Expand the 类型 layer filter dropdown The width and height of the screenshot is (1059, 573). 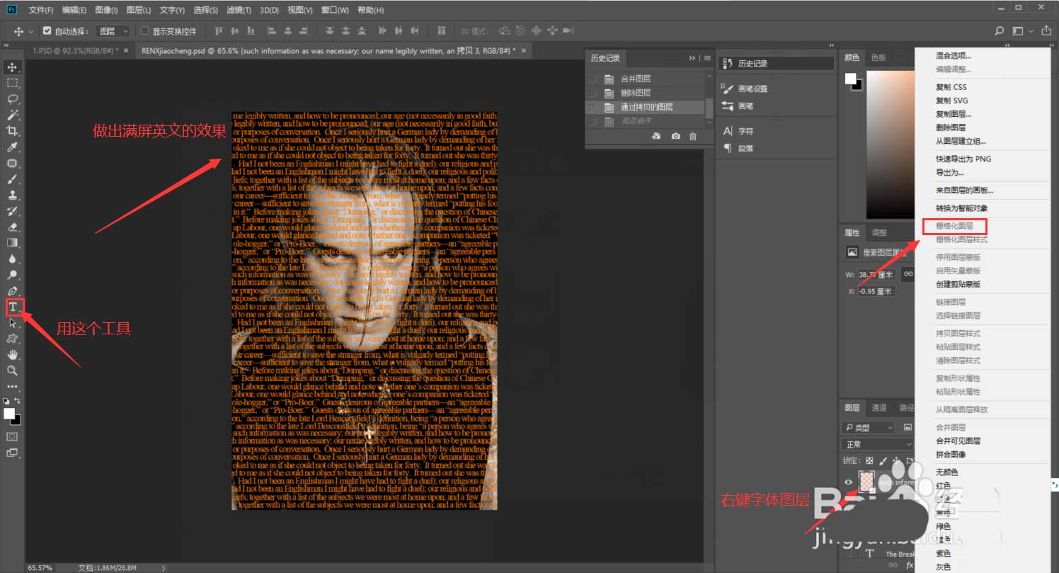[869, 427]
